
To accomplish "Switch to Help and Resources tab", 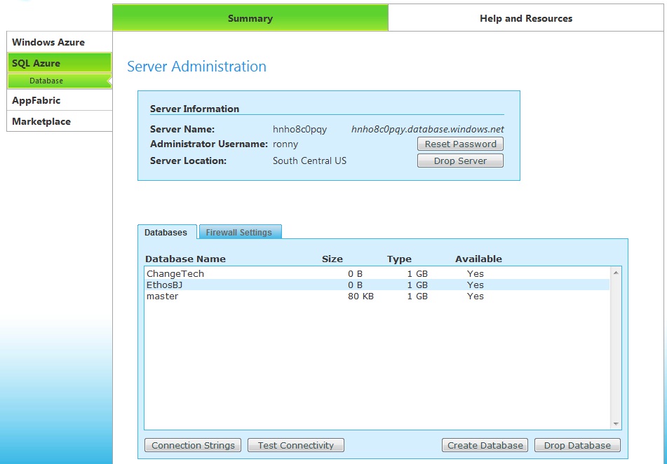I will coord(526,18).
